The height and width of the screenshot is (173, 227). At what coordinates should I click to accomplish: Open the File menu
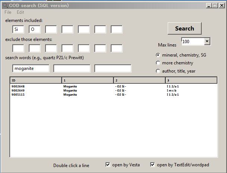click(8, 12)
